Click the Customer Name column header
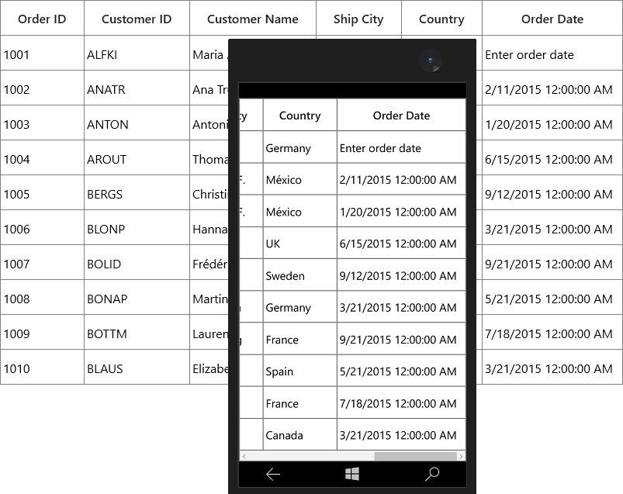Viewport: 623px width, 494px height. tap(253, 19)
